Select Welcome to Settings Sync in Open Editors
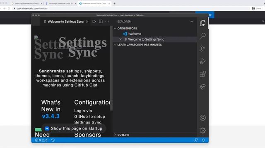This screenshot has width=265, height=149. coord(146,39)
